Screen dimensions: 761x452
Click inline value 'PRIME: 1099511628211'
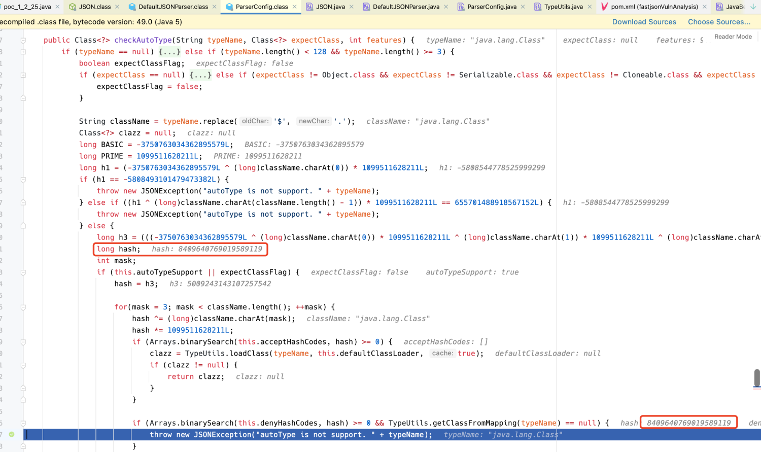coord(258,156)
